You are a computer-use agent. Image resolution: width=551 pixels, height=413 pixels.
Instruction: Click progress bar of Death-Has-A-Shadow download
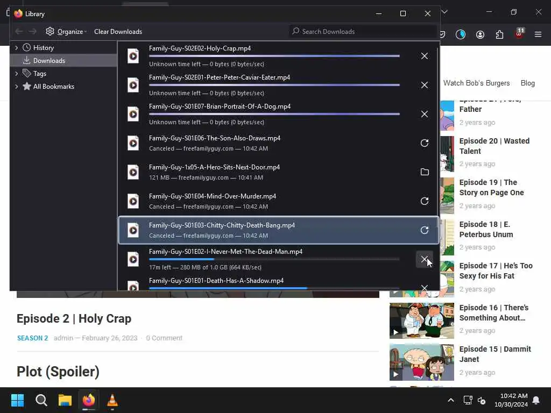[274, 288]
